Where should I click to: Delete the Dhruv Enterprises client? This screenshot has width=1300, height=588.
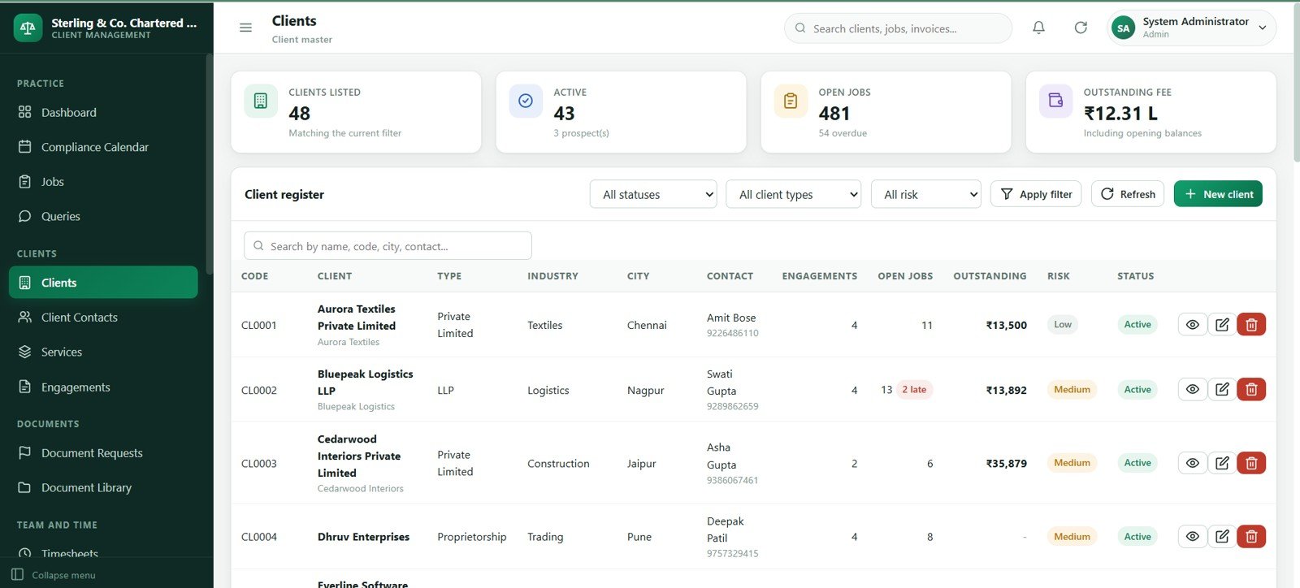coord(1251,537)
